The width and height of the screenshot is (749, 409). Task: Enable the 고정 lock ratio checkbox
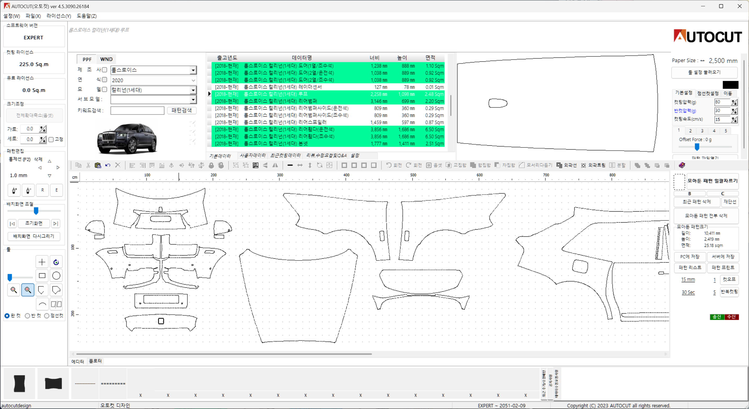[51, 139]
